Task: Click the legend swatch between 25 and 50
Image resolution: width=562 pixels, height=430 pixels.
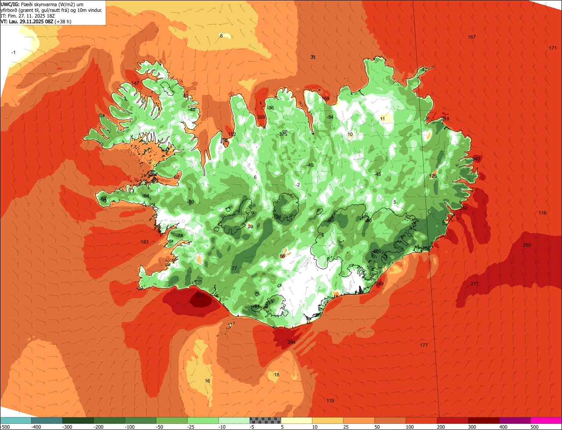Action: pos(359,420)
